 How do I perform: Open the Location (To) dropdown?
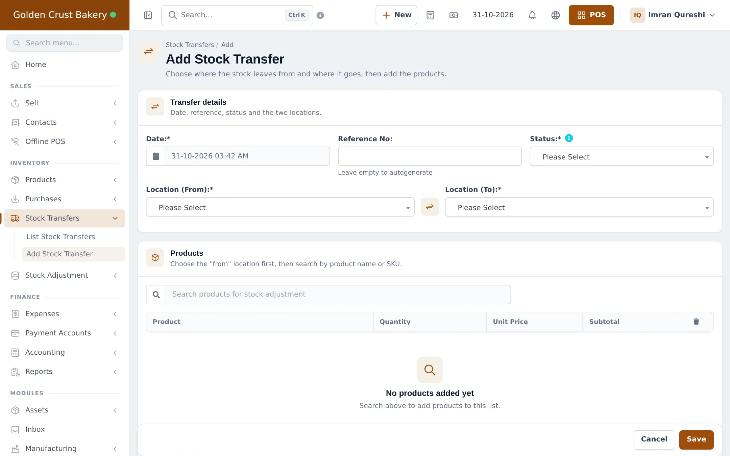(579, 207)
